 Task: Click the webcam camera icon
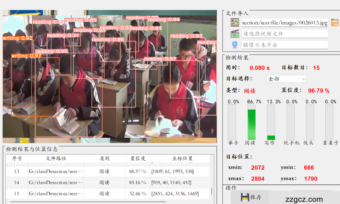click(235, 45)
